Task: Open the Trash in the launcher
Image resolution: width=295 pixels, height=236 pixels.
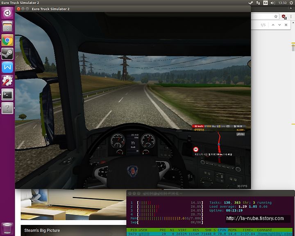Action: (7, 228)
